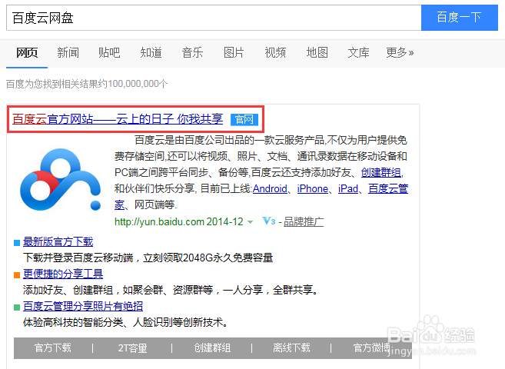Open the 地图 tab
This screenshot has height=369, width=505.
317,52
